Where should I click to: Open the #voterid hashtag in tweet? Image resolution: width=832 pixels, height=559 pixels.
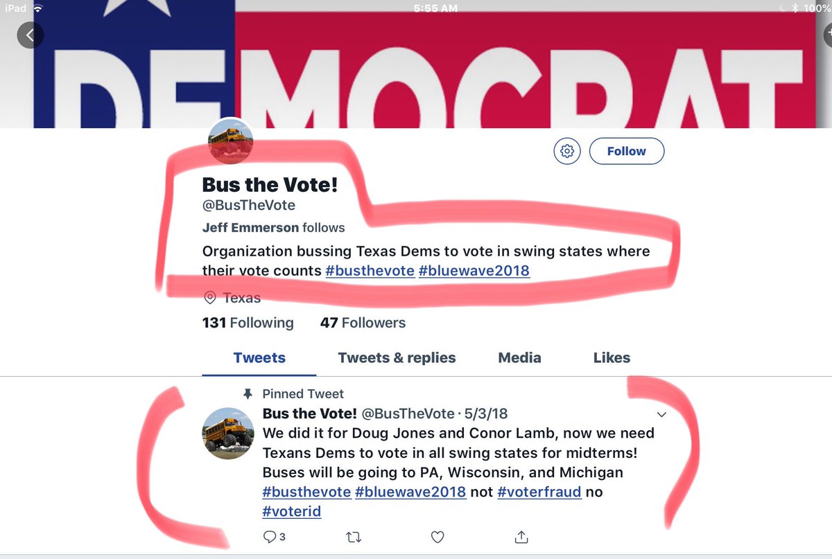292,512
